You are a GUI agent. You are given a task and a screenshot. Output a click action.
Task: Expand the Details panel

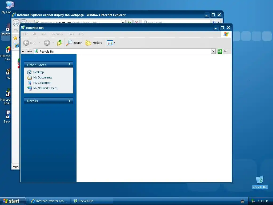[69, 101]
